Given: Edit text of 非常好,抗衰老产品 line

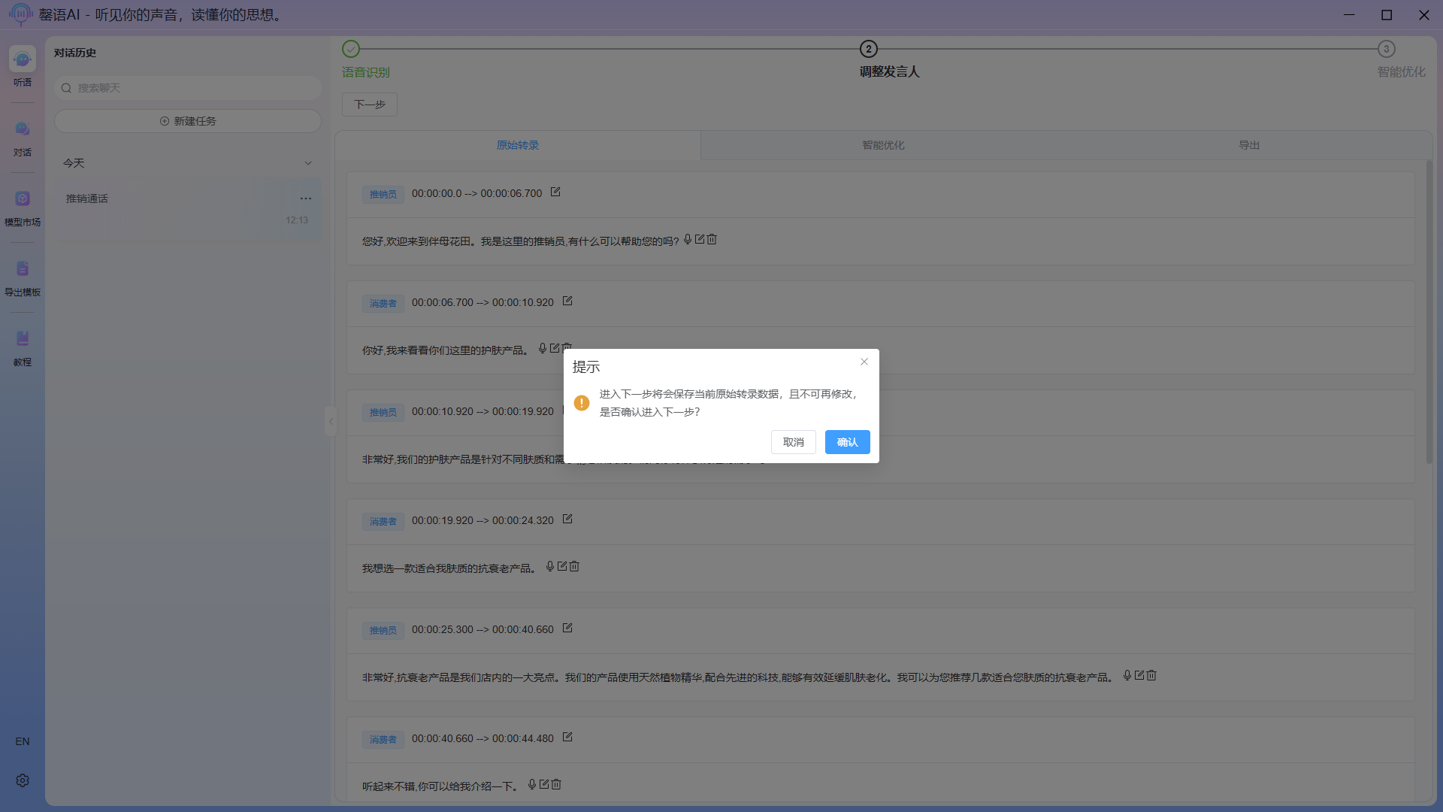Looking at the screenshot, I should pyautogui.click(x=1139, y=675).
